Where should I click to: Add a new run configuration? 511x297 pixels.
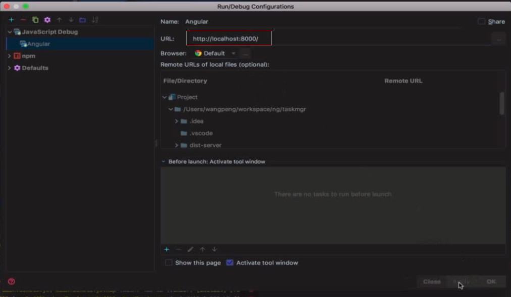[12, 20]
